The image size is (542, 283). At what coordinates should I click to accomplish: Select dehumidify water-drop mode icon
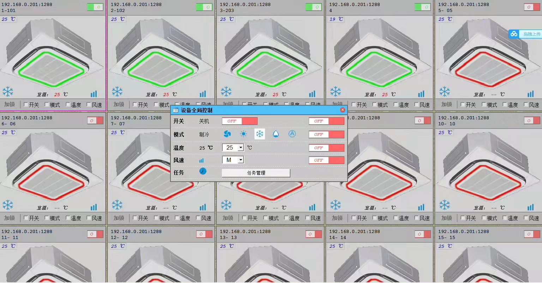[276, 134]
